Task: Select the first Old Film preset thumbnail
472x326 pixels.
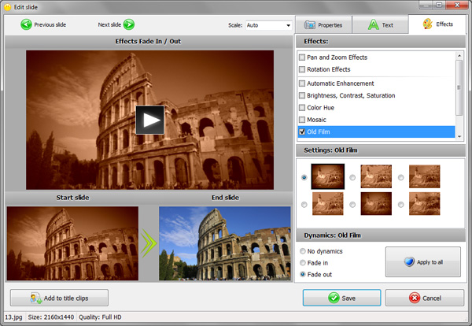Action: [327, 176]
